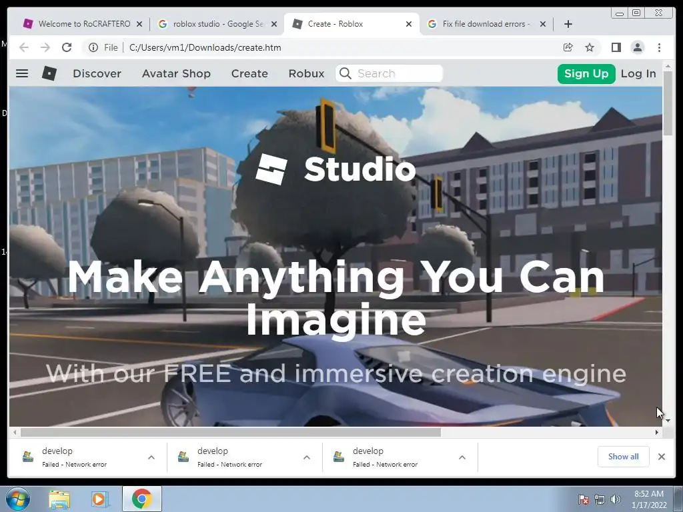This screenshot has width=683, height=512.
Task: Close the Welcome to RoCRAFTERO tab
Action: coord(139,24)
